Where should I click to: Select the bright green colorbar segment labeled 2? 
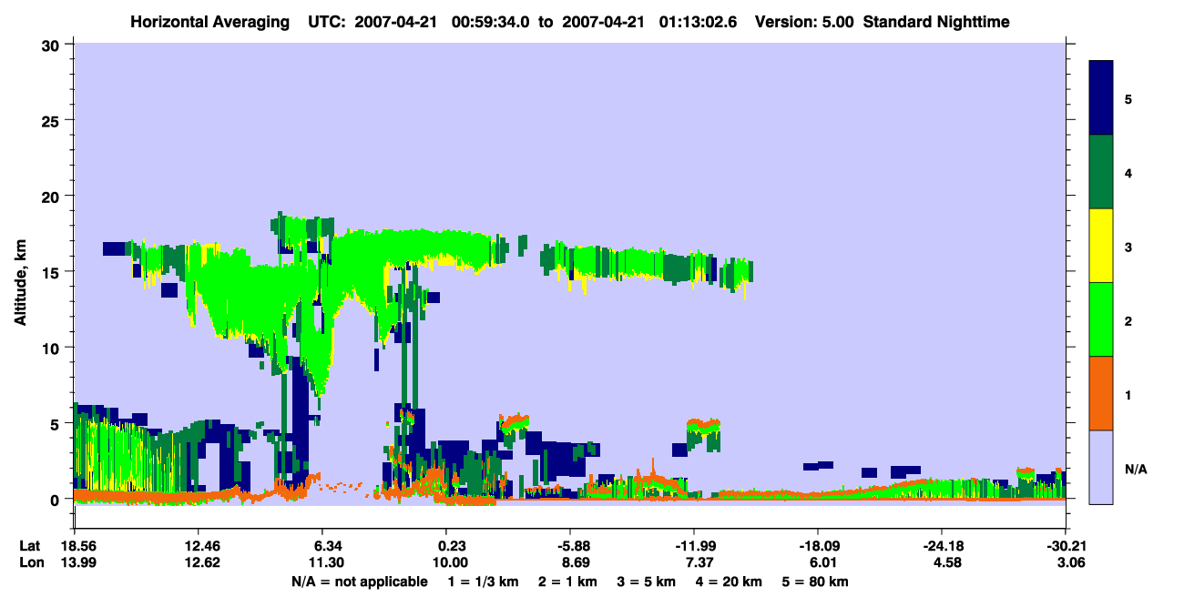[x=1102, y=319]
